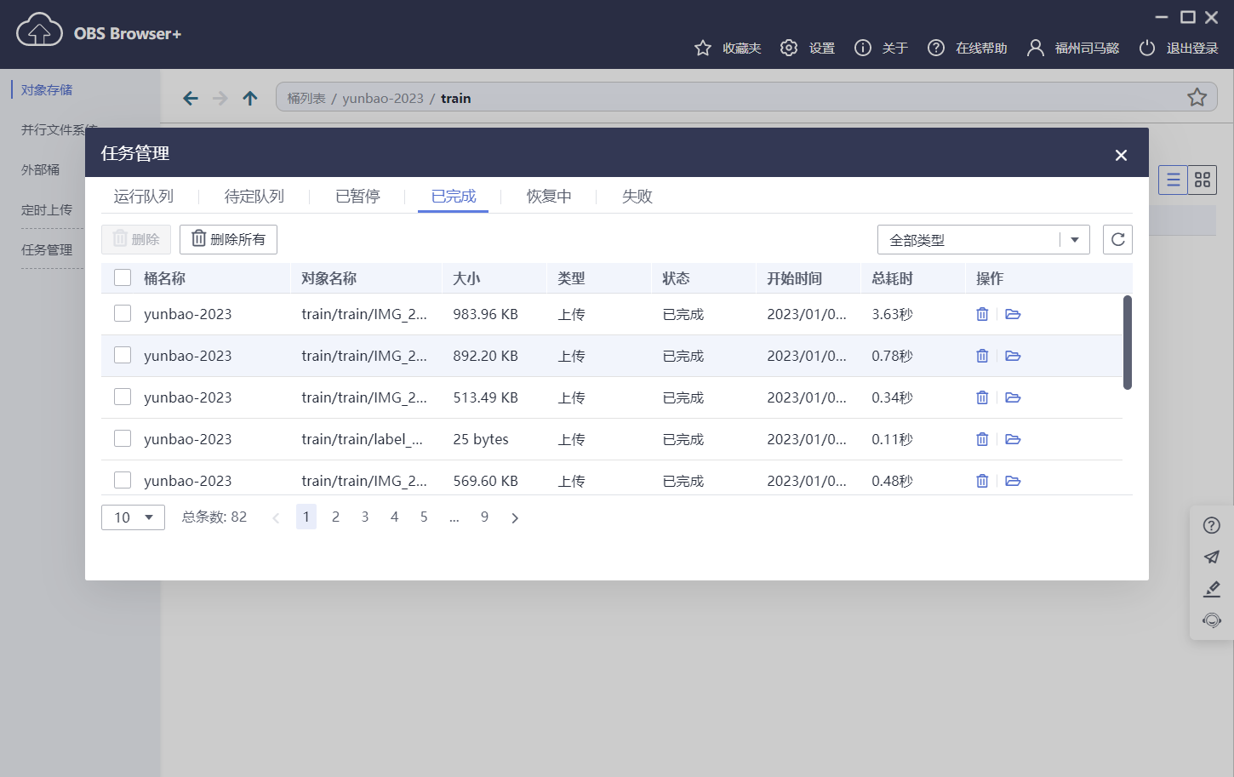Open folder for the 25 bytes task
The width and height of the screenshot is (1234, 777).
coord(1013,439)
